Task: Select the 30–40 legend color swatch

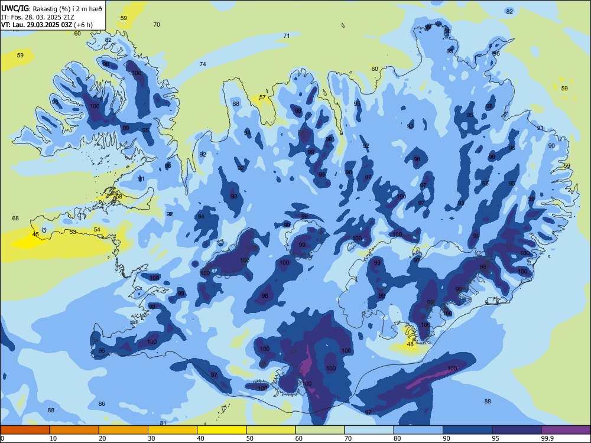Action: coord(173,430)
